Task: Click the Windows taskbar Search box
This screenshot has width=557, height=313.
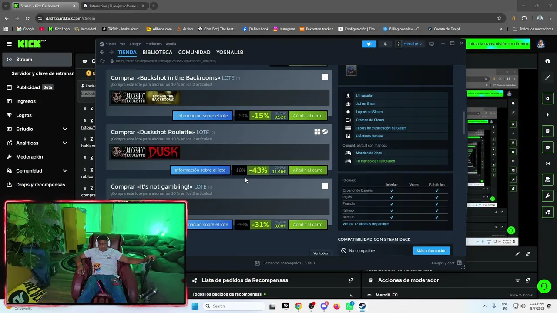Action: pyautogui.click(x=233, y=306)
